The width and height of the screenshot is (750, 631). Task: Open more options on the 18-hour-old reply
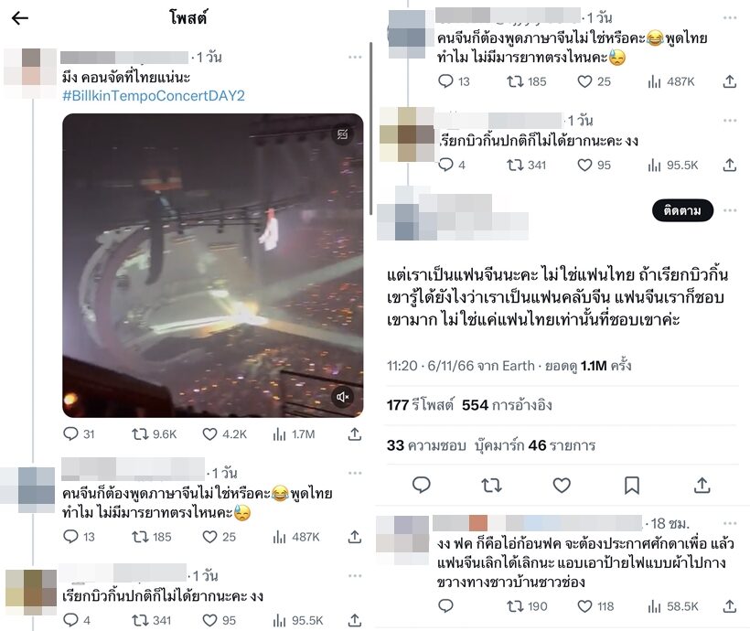pyautogui.click(x=730, y=523)
